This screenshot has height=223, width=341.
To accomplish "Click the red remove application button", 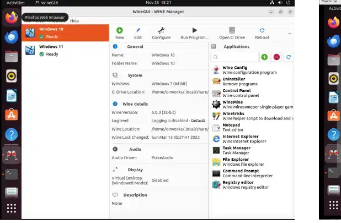I will point(276,57).
